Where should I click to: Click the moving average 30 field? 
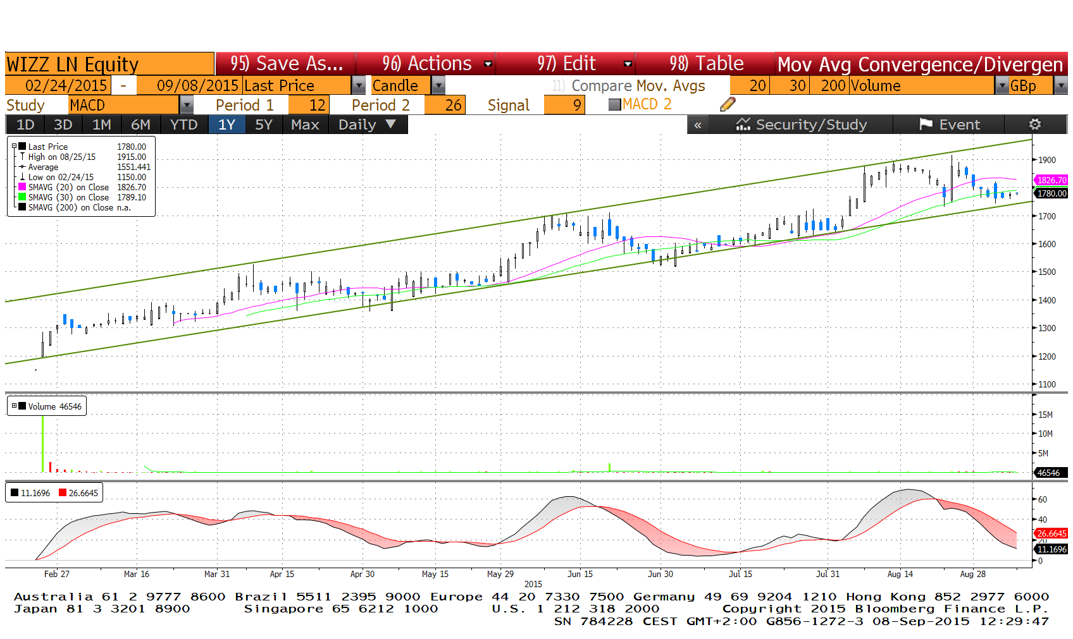click(x=790, y=85)
